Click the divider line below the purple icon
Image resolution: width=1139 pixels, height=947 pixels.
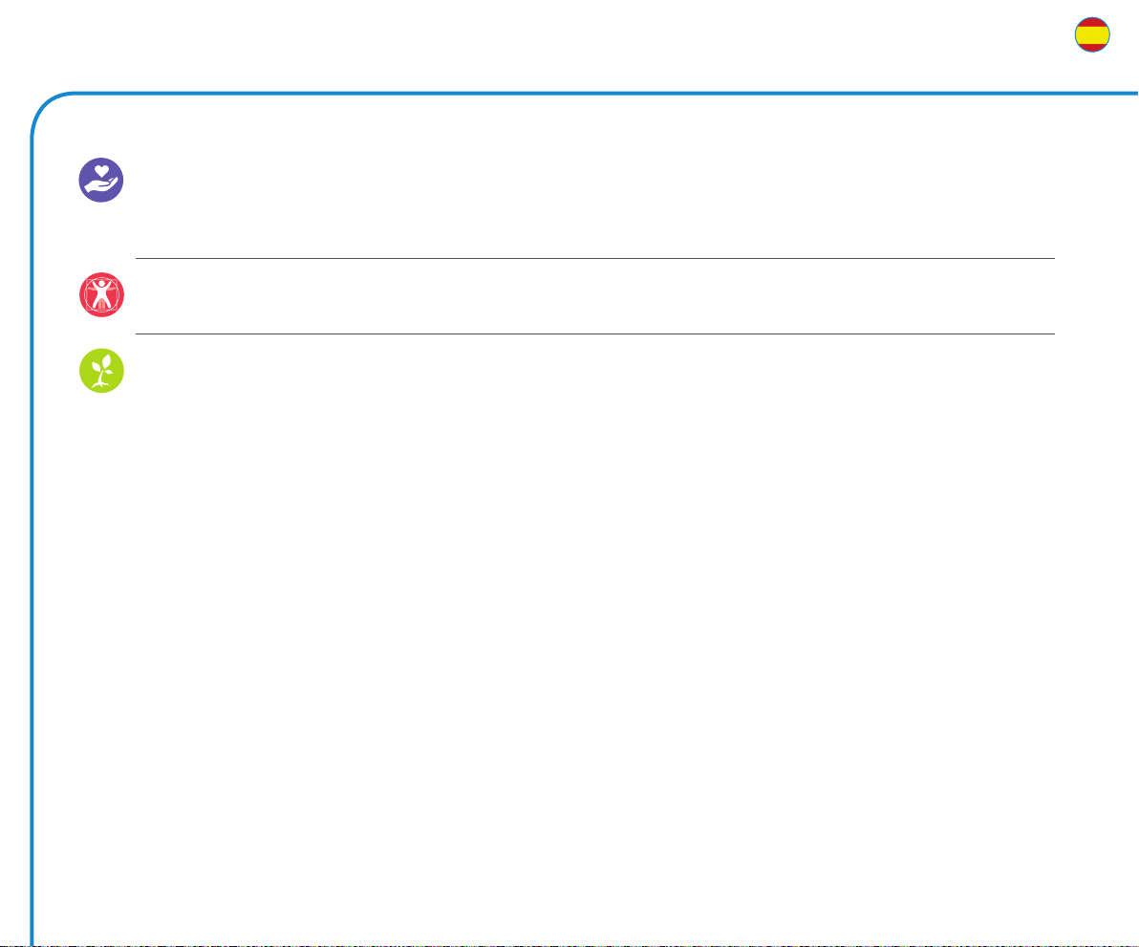(x=595, y=258)
